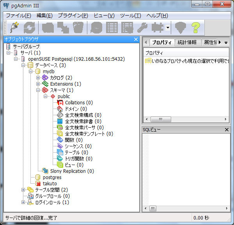Open the ビュー menu
Image resolution: width=234 pixels, height=225 pixels.
tap(104, 16)
